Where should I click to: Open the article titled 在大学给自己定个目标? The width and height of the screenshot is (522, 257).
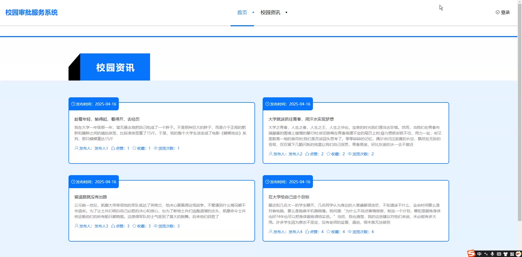coord(289,197)
